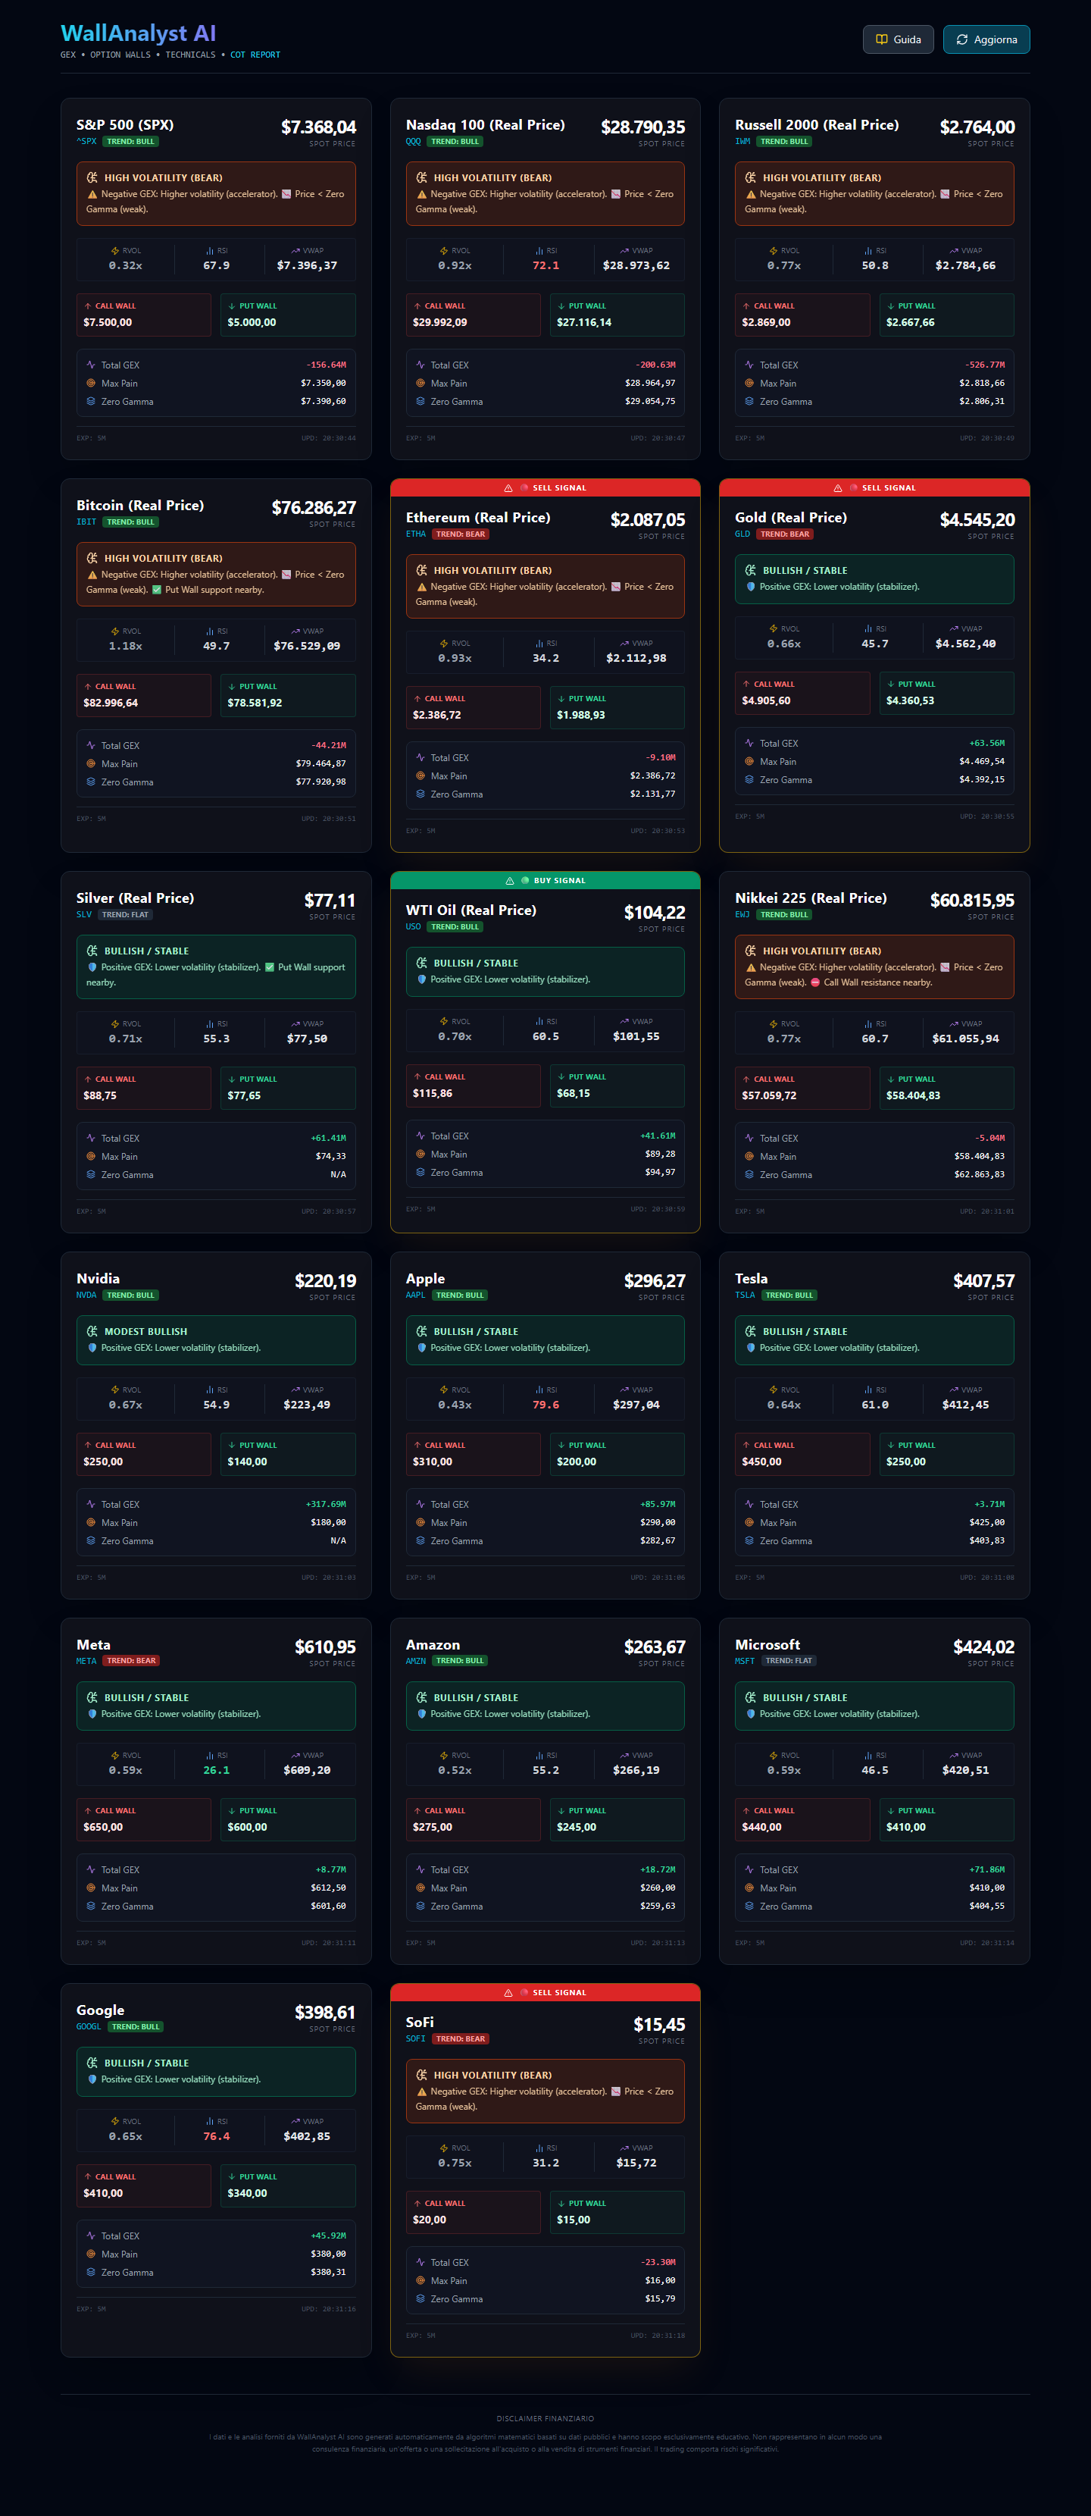1091x2516 pixels.
Task: Click Tesla Call Wall $450,00 box
Action: 802,1453
